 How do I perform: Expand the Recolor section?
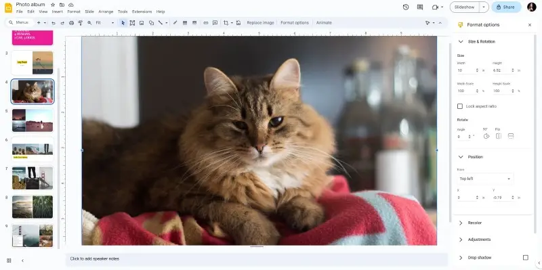tap(461, 223)
